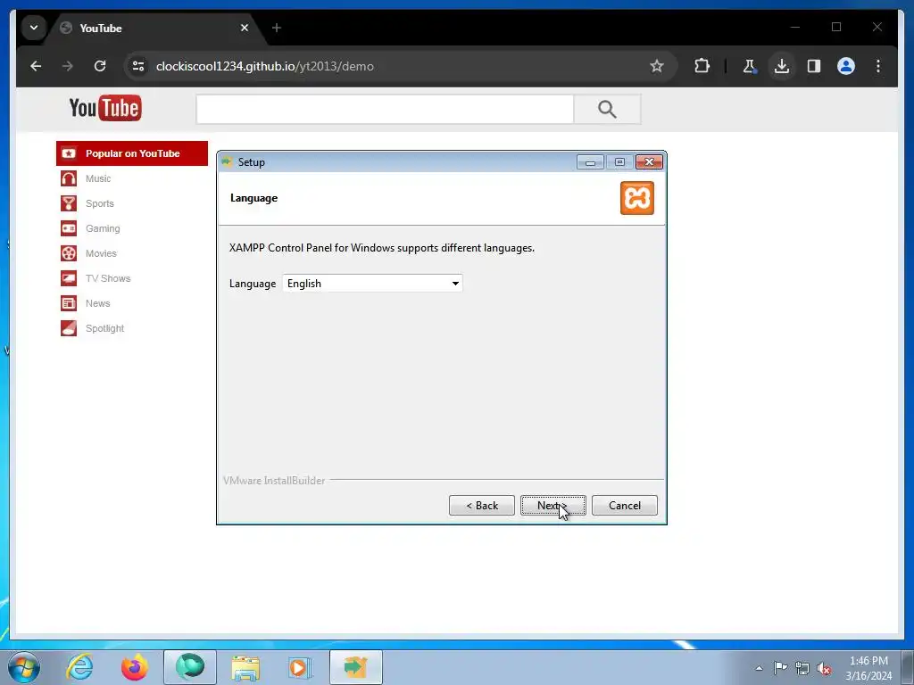The height and width of the screenshot is (685, 914).
Task: Click the TV Shows icon
Action: coord(69,278)
